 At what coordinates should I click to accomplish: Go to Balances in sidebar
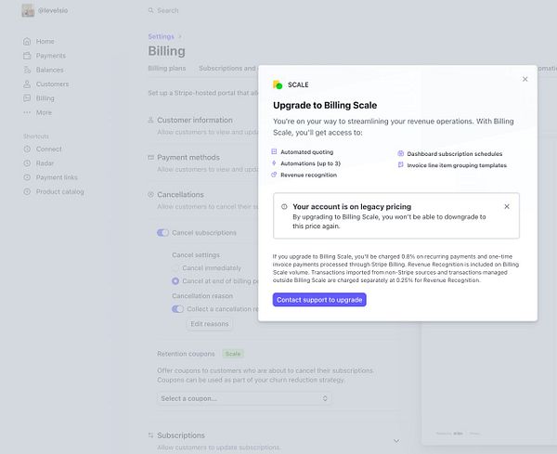click(50, 70)
